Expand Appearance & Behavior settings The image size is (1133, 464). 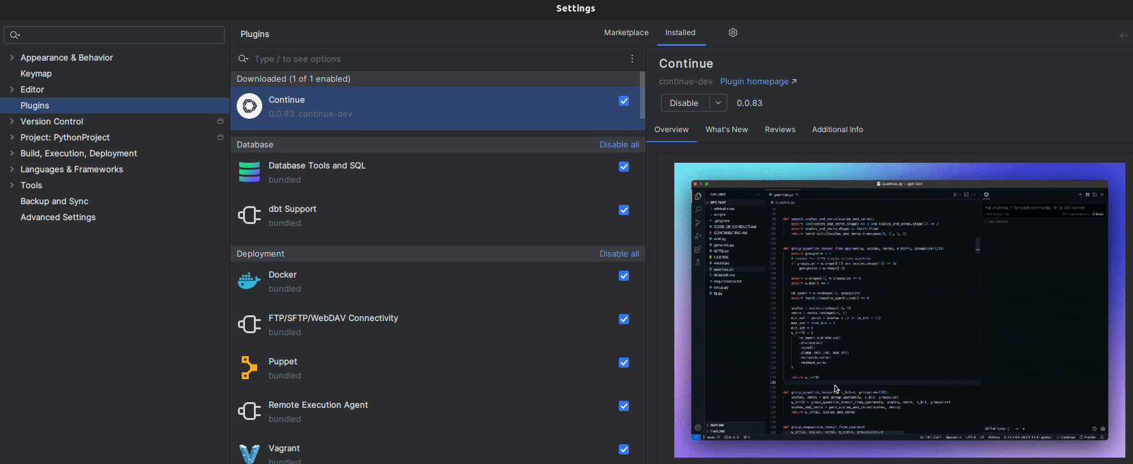click(x=11, y=57)
